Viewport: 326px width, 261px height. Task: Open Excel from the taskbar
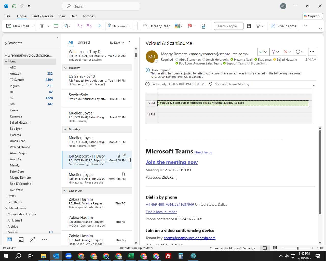131,256
